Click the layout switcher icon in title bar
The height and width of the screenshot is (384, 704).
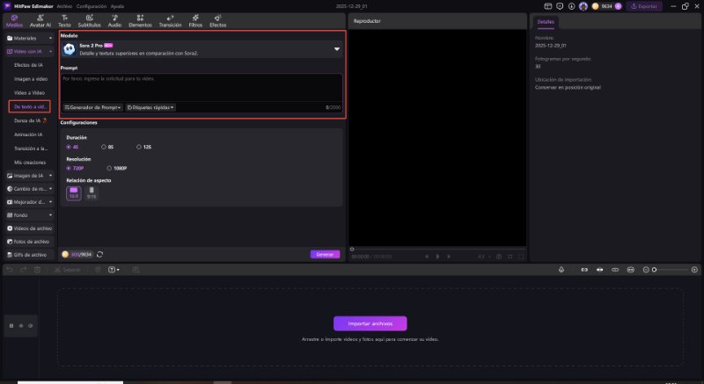[x=547, y=6]
